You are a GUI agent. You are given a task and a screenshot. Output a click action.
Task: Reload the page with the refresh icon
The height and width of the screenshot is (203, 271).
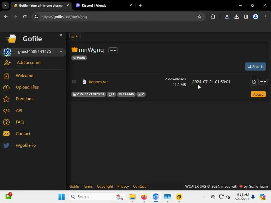point(25,17)
